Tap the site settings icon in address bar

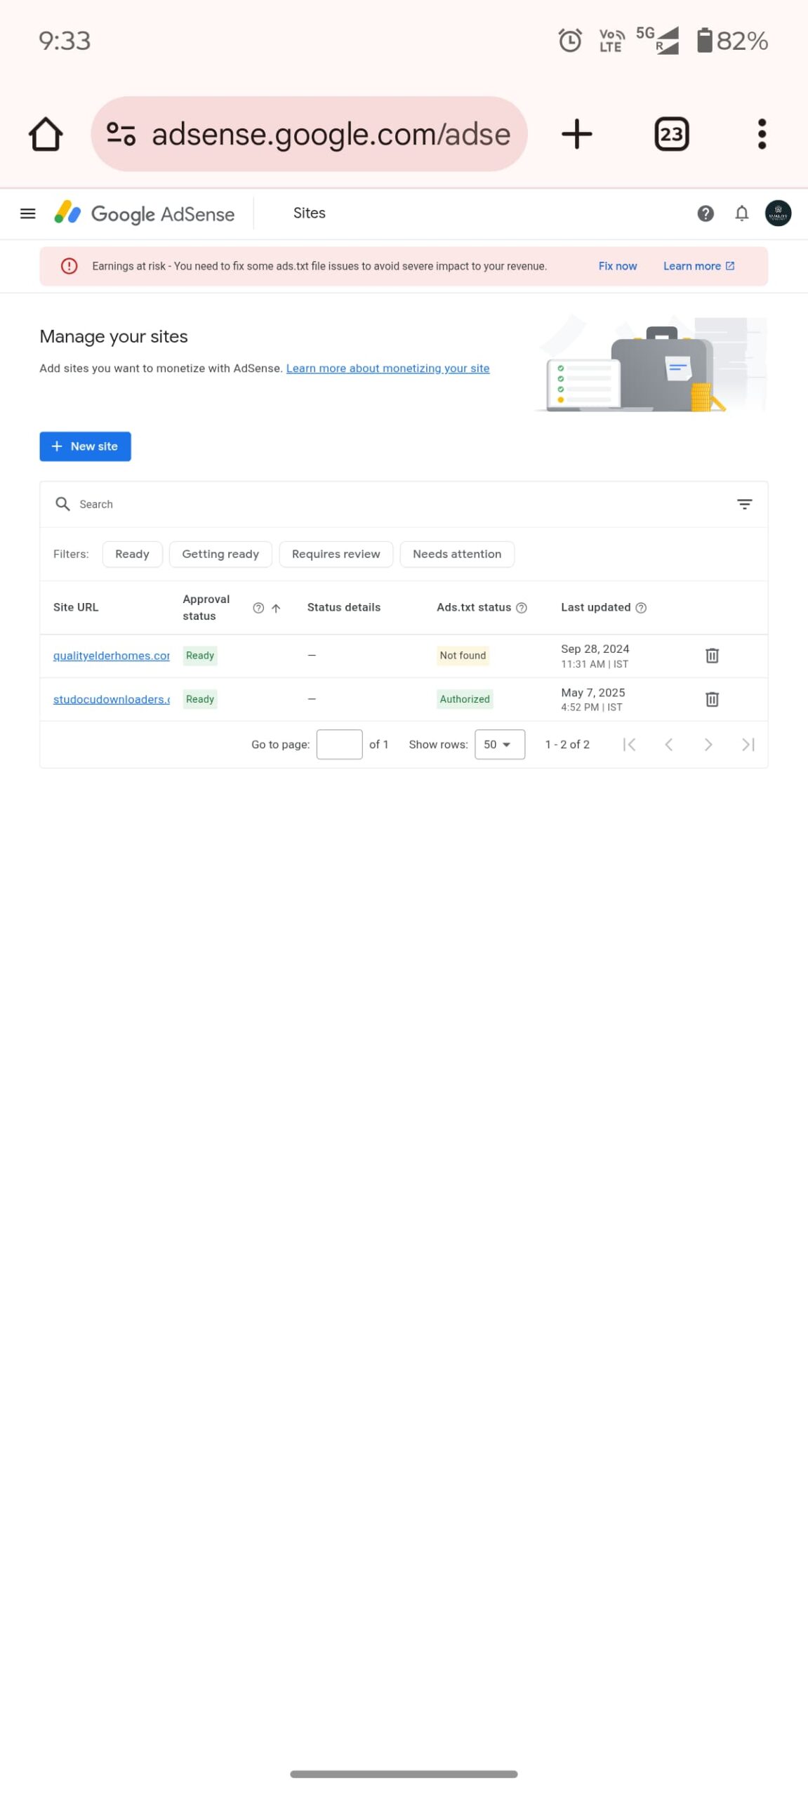pos(121,134)
